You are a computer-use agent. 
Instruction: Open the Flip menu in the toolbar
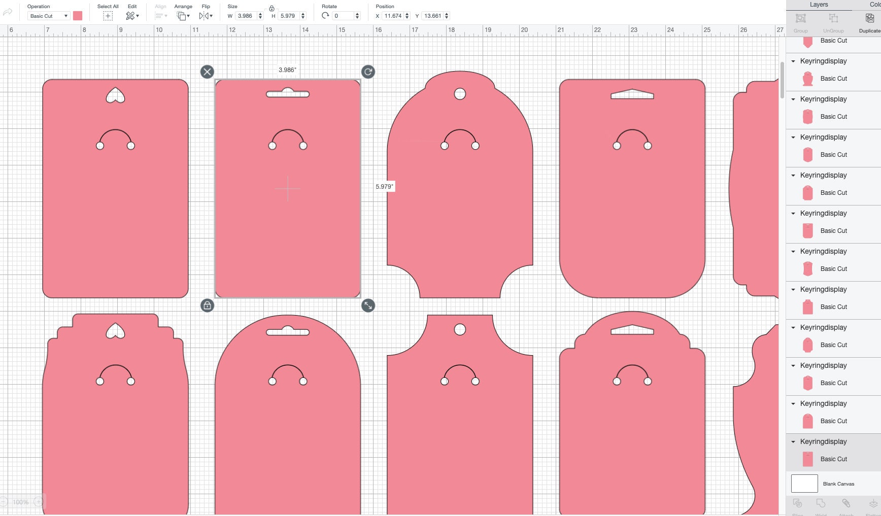(x=206, y=16)
